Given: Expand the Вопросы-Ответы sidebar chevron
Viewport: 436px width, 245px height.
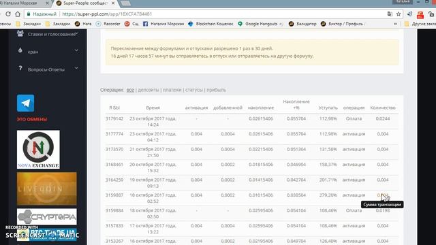Looking at the screenshot, I should coord(76,68).
